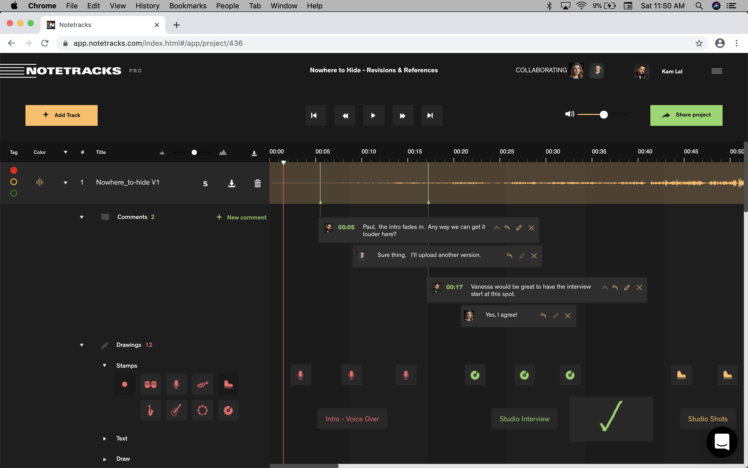Select the green tag circle
The height and width of the screenshot is (468, 748).
click(x=14, y=193)
